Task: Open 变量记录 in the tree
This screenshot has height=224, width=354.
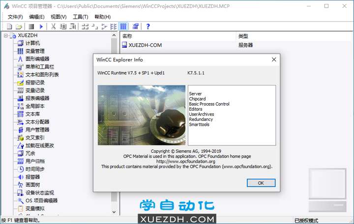Action: click(35, 90)
